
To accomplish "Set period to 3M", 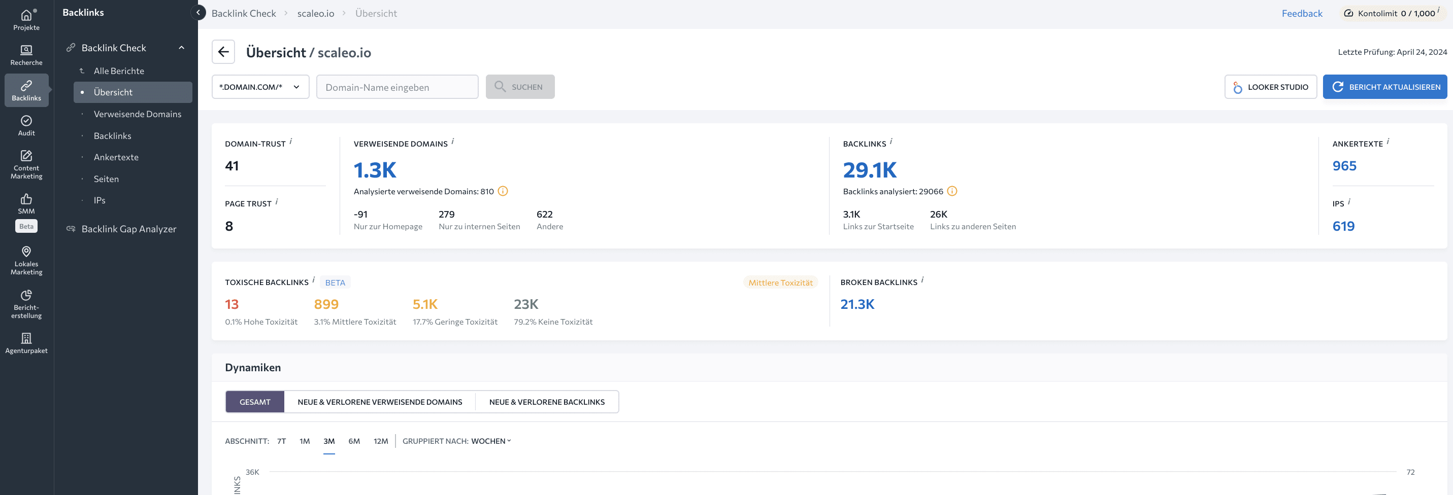I will (x=329, y=441).
